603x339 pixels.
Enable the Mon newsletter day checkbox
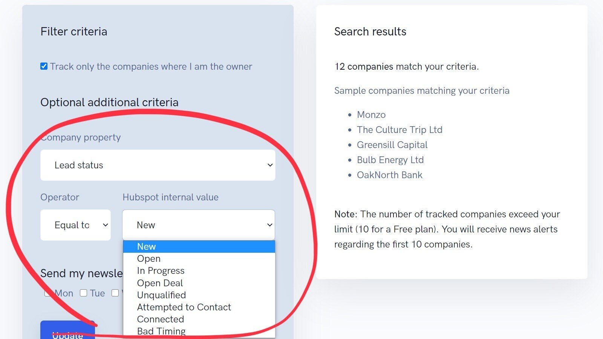[47, 293]
